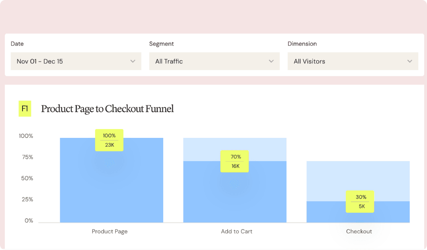Screen dimensions: 427x250
Task: Click the chevron arrow in Segment field
Action: [271, 61]
